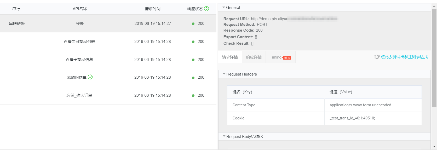Screen dimensions: 437x150
Task: Click the green status dot of the 选做_确认订单 row
Action: click(x=193, y=96)
